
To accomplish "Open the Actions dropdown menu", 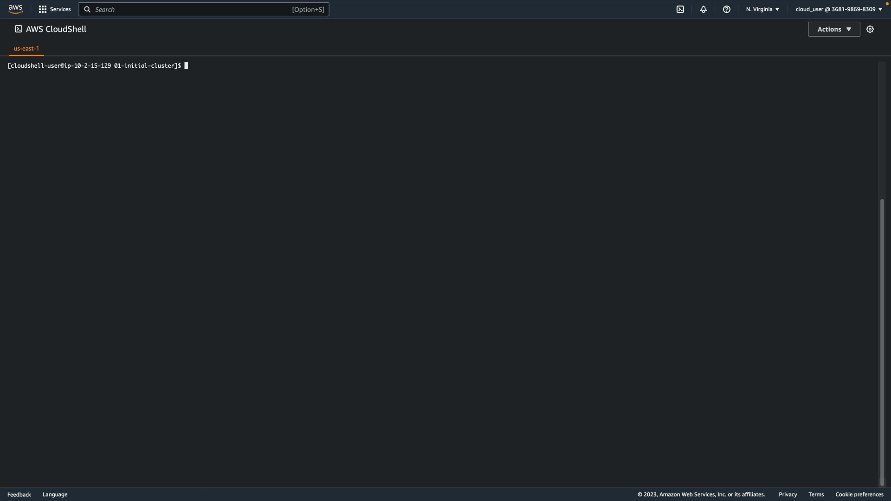I will pos(834,29).
